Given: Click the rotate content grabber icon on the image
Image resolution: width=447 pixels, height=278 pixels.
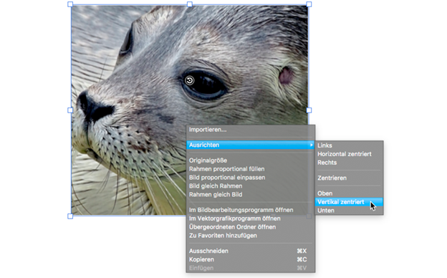Looking at the screenshot, I should (x=190, y=80).
